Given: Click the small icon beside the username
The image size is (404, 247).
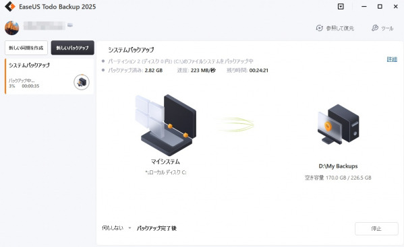Looking at the screenshot, I should 70,25.
